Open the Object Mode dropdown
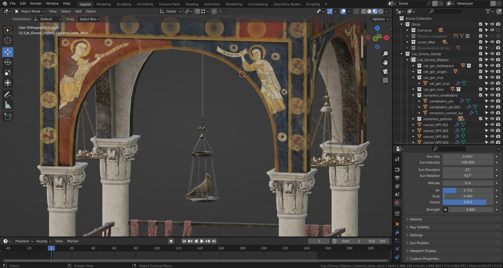 pos(30,11)
